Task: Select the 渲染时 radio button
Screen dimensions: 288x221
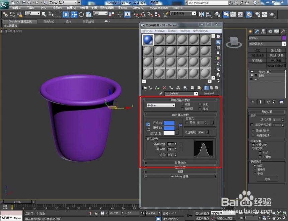Action: click(x=255, y=169)
